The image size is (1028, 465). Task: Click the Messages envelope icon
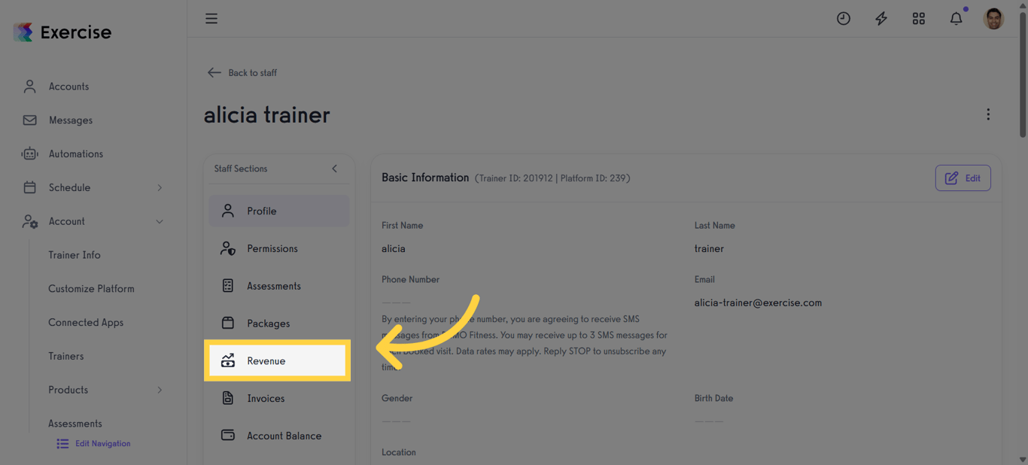29,120
